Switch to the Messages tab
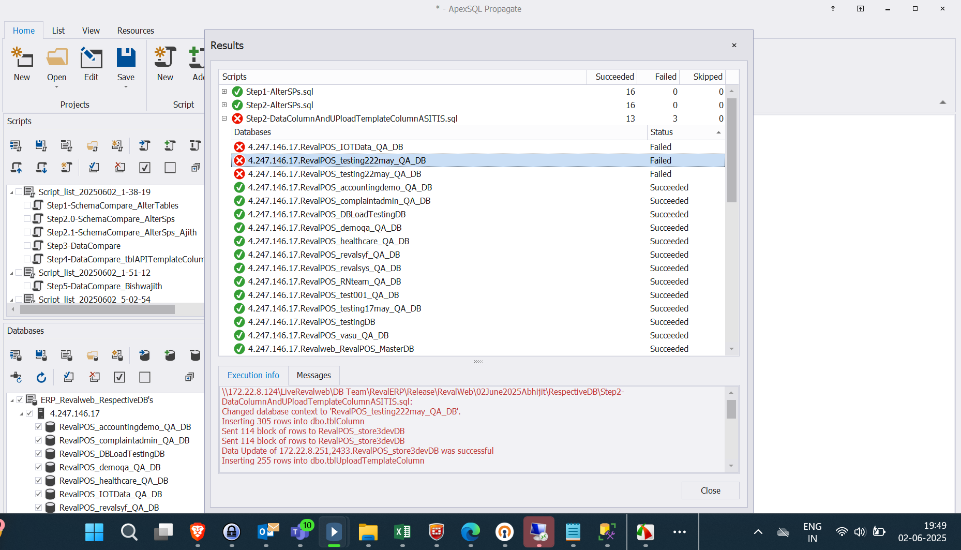The image size is (961, 550). tap(313, 375)
